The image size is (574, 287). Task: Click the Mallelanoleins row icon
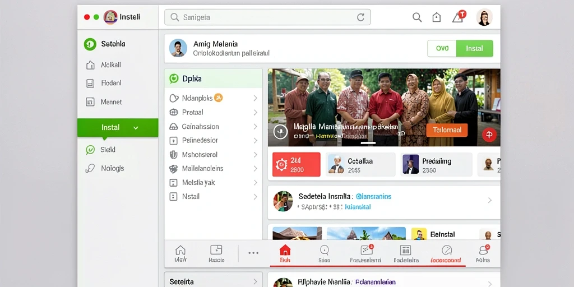174,169
